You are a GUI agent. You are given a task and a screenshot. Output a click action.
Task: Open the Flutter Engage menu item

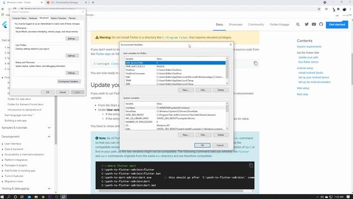[x=280, y=24]
